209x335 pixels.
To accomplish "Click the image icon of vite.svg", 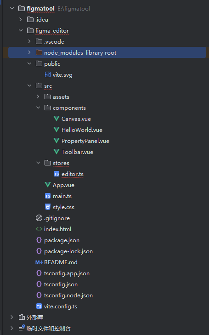I will pos(48,74).
